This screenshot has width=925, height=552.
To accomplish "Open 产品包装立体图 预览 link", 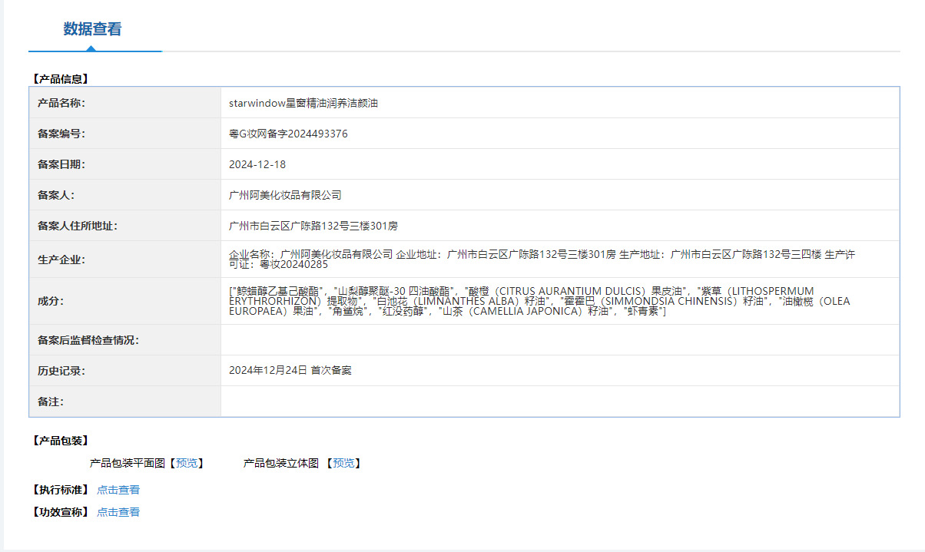I will point(343,463).
